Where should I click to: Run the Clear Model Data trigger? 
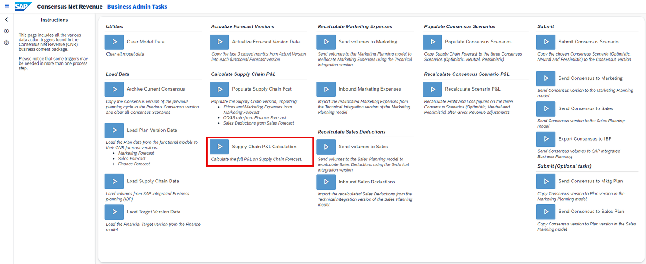(114, 42)
